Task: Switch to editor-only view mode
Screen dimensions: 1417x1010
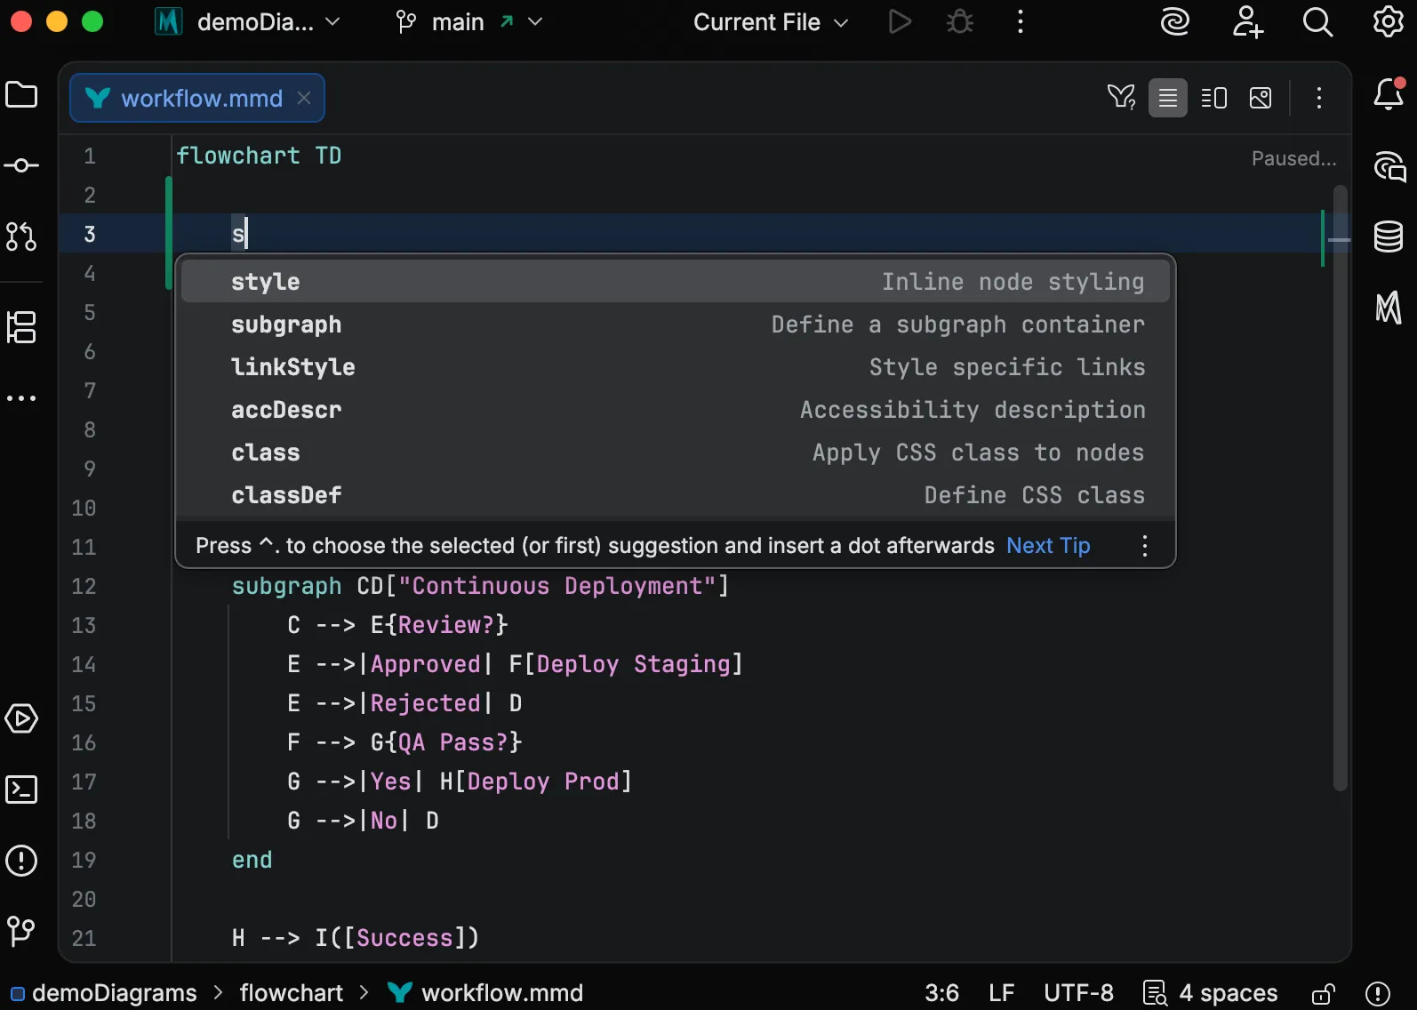Action: 1167,98
